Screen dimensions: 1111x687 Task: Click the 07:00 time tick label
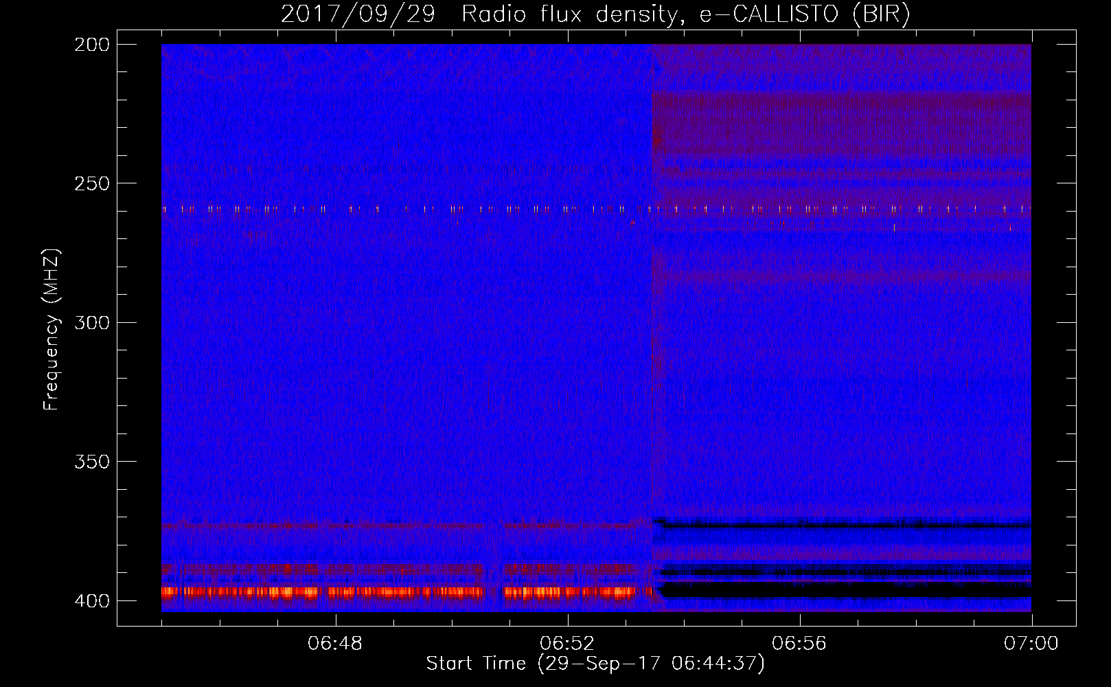(1031, 644)
